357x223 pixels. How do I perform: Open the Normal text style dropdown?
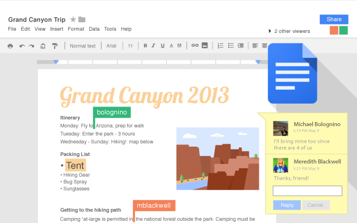[83, 46]
